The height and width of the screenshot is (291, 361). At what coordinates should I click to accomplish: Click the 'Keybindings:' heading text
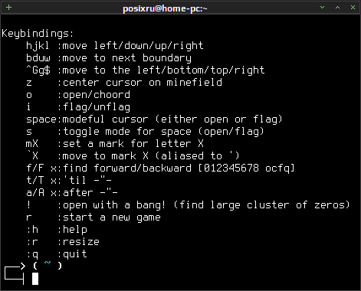point(38,34)
